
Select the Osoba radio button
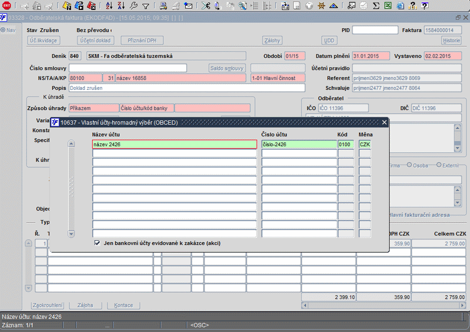tap(409, 165)
